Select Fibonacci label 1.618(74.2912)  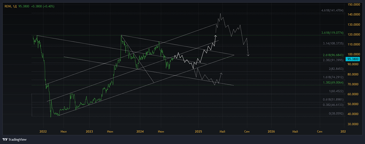tap(333, 78)
